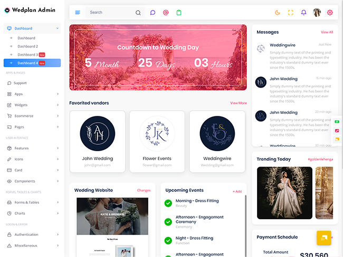
Task: Toggle the sidebar hamburger menu
Action: pyautogui.click(x=78, y=12)
